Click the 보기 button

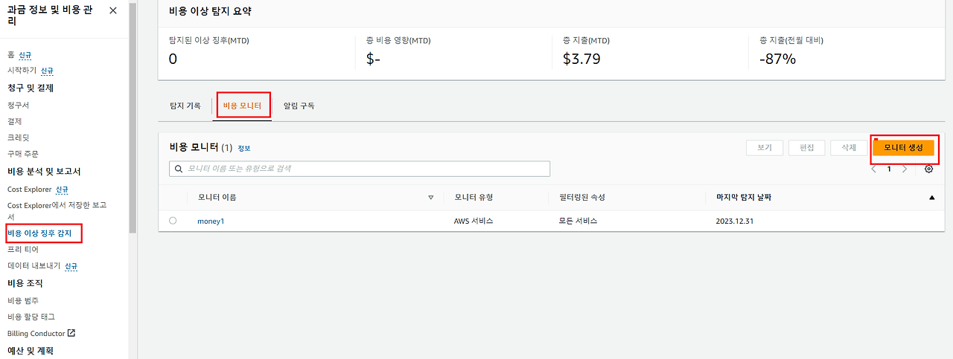[x=765, y=148]
